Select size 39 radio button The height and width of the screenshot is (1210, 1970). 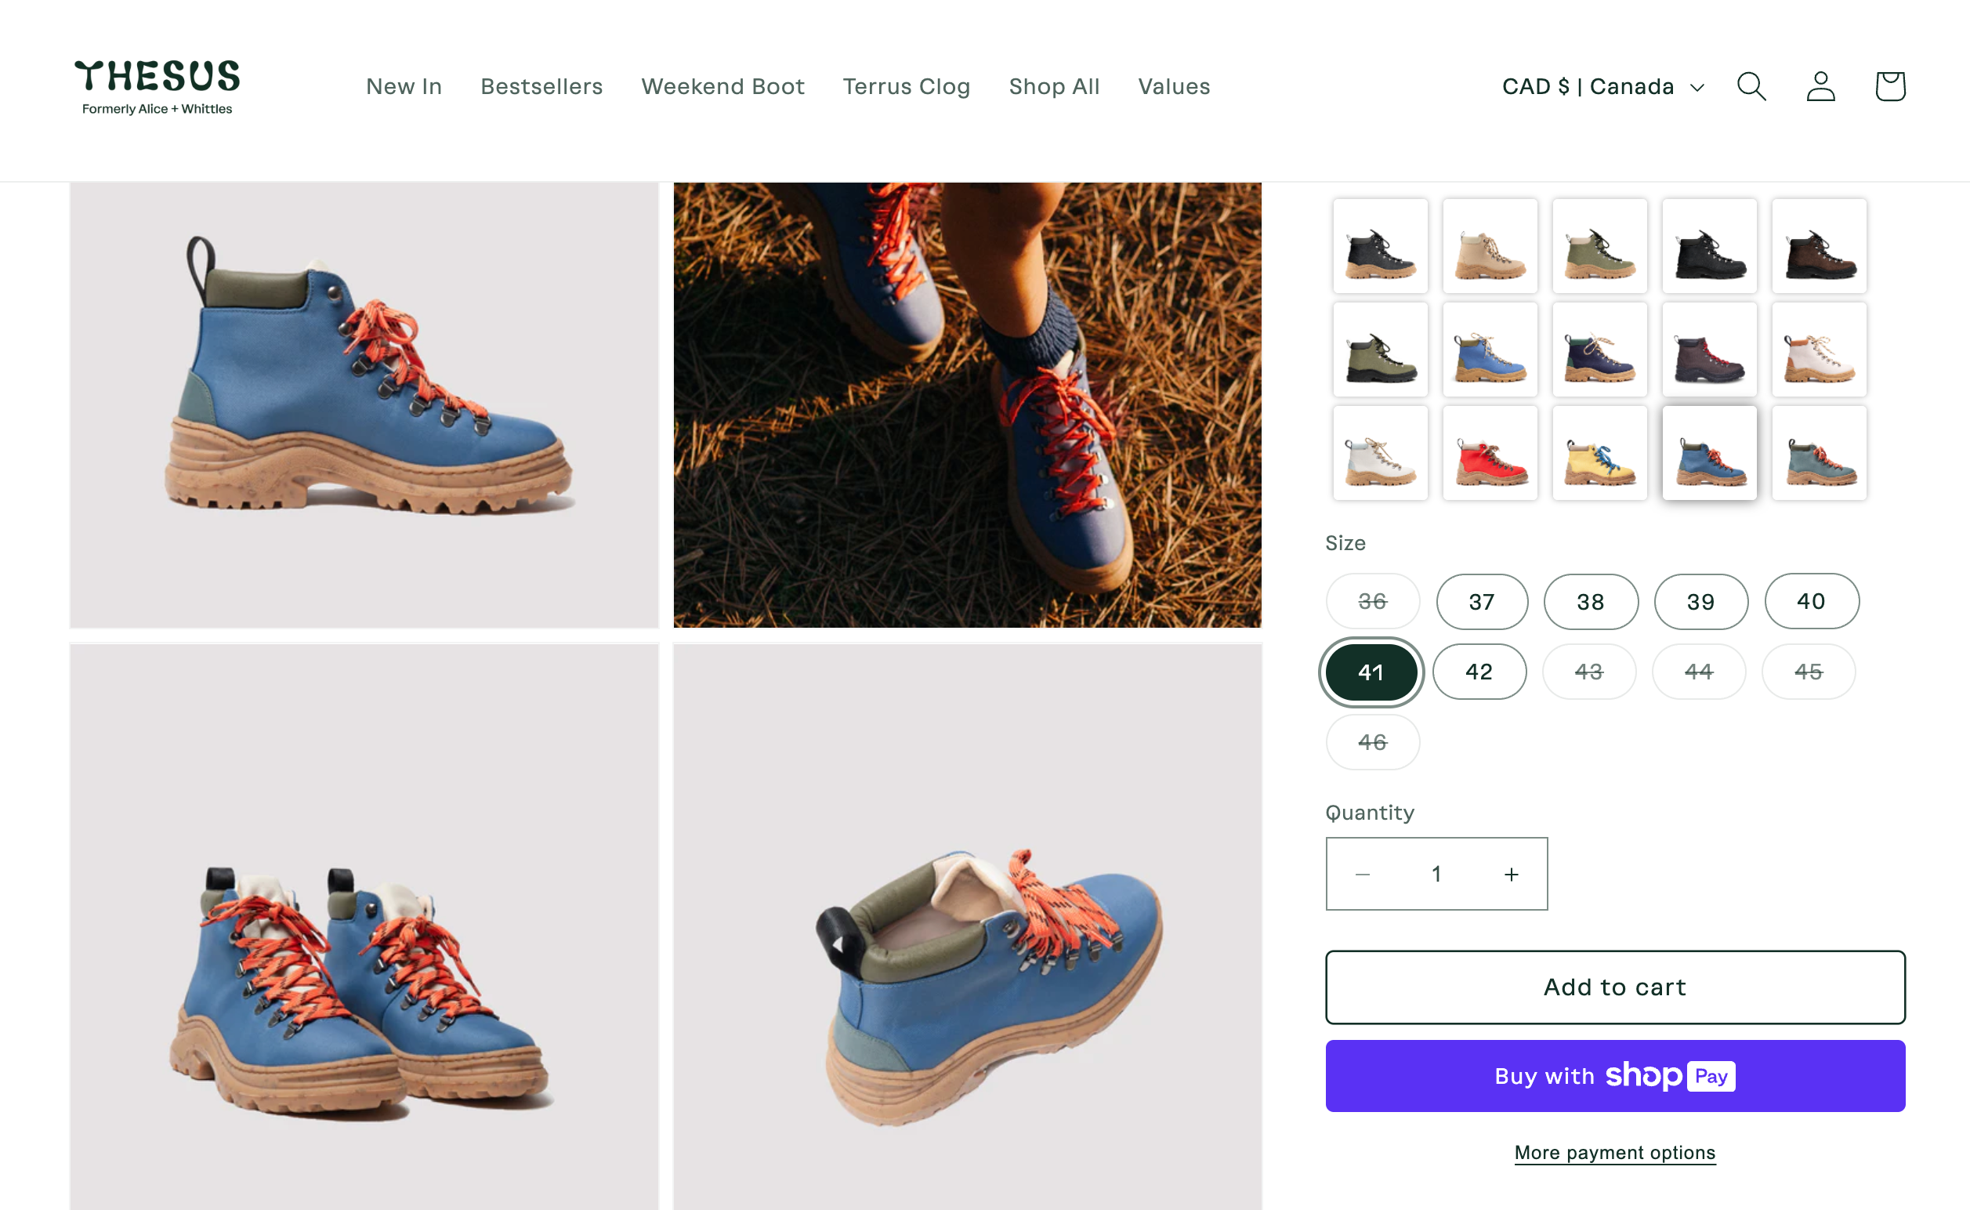[1700, 601]
